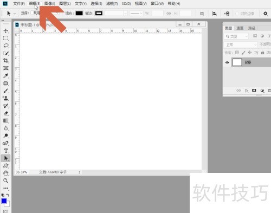The height and width of the screenshot is (213, 271).
Task: Open the layer filter type dropdown
Action: tap(236, 36)
